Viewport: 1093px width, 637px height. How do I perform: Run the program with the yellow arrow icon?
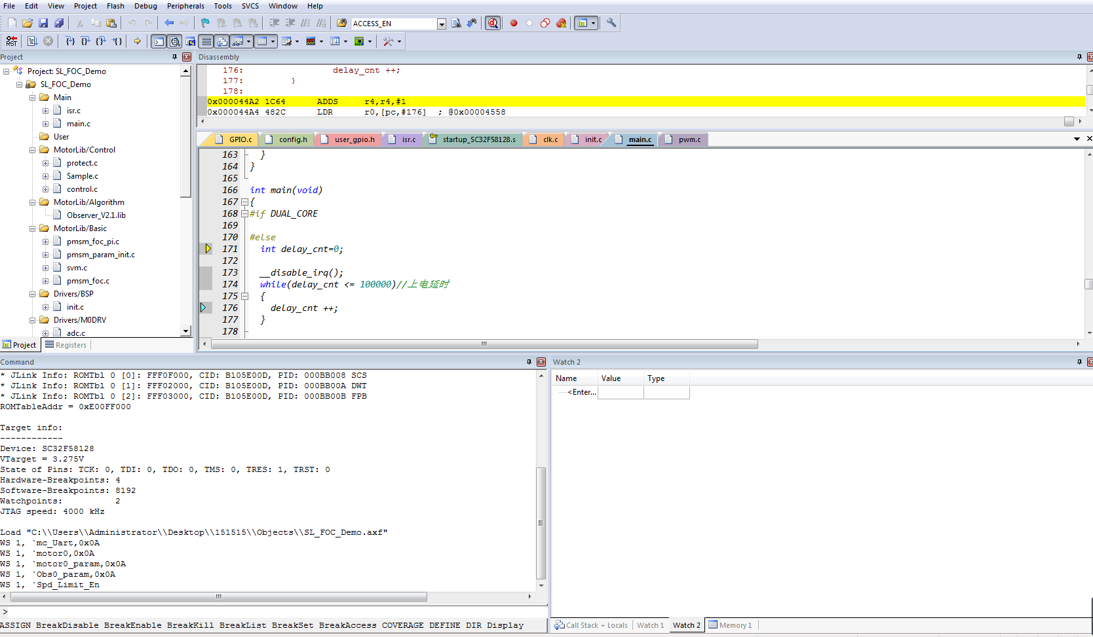(x=138, y=41)
